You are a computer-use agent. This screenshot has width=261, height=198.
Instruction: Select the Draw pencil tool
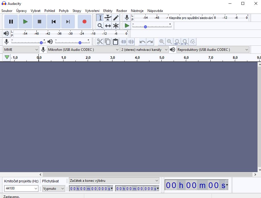pyautogui.click(x=116, y=18)
